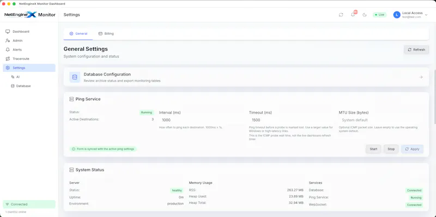This screenshot has height=217, width=436.
Task: Click the Heap Total value 32.94 MB
Action: click(x=296, y=203)
